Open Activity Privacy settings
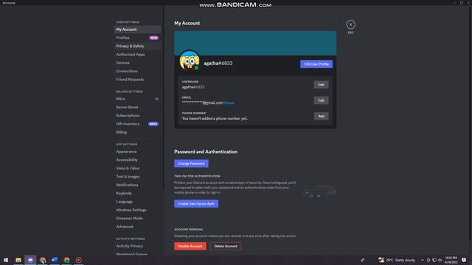 point(137,246)
